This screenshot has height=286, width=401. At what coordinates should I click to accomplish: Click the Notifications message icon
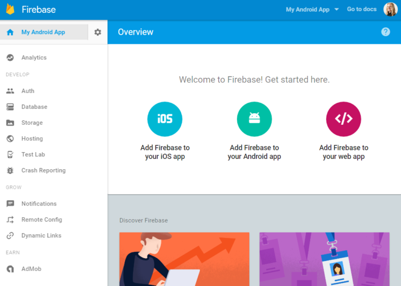pos(10,204)
